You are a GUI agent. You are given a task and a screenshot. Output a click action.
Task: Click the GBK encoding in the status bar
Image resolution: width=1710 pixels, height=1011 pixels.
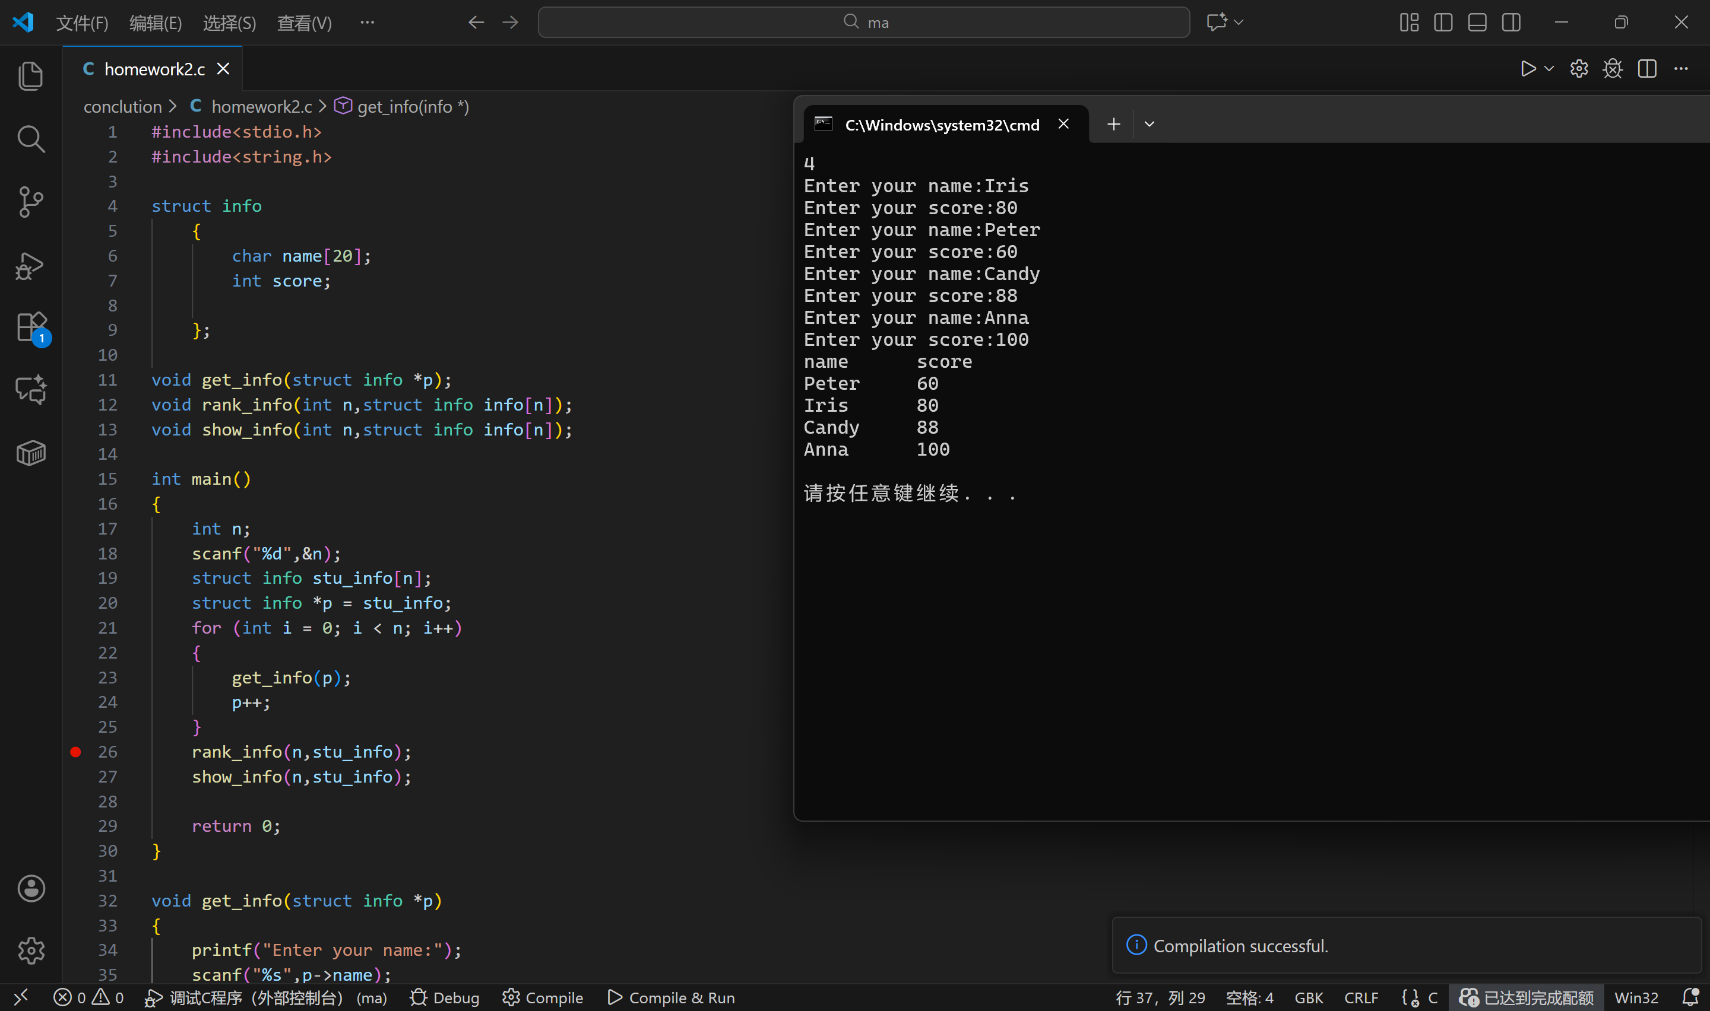coord(1308,997)
